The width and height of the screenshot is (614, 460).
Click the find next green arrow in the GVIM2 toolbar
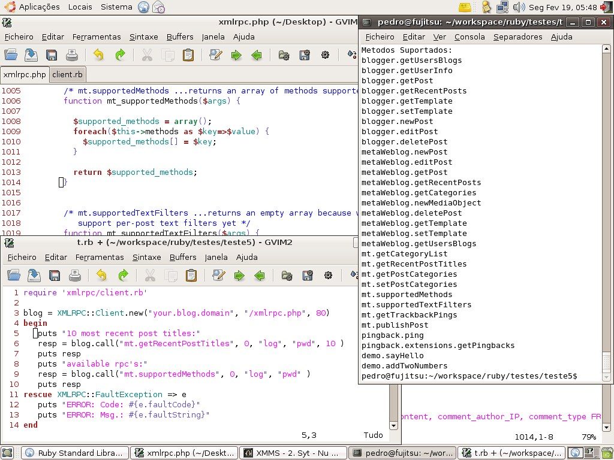239,276
